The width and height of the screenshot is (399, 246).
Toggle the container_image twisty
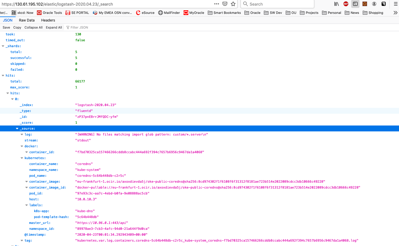(x=27, y=182)
